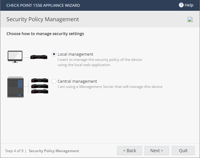The height and width of the screenshot is (158, 200).
Task: Click the Local management label
Action: click(x=75, y=54)
